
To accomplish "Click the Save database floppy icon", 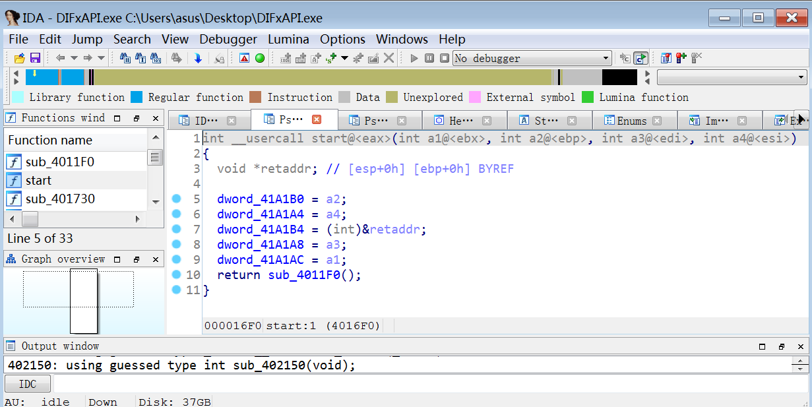I will tap(36, 58).
